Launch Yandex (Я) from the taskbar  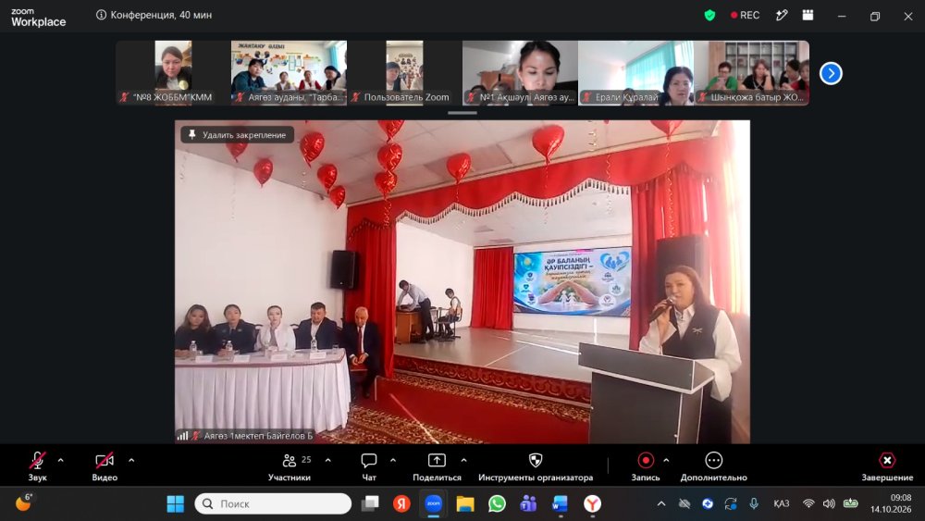[x=401, y=504]
